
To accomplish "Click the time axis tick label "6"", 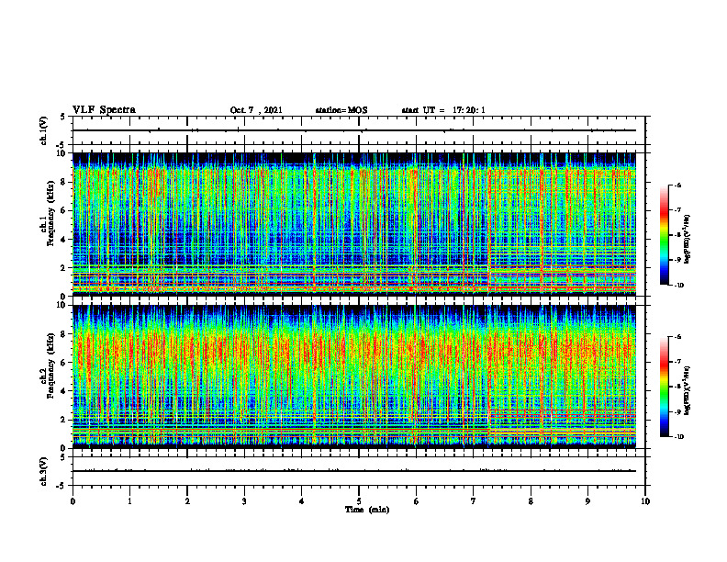I will coord(417,501).
